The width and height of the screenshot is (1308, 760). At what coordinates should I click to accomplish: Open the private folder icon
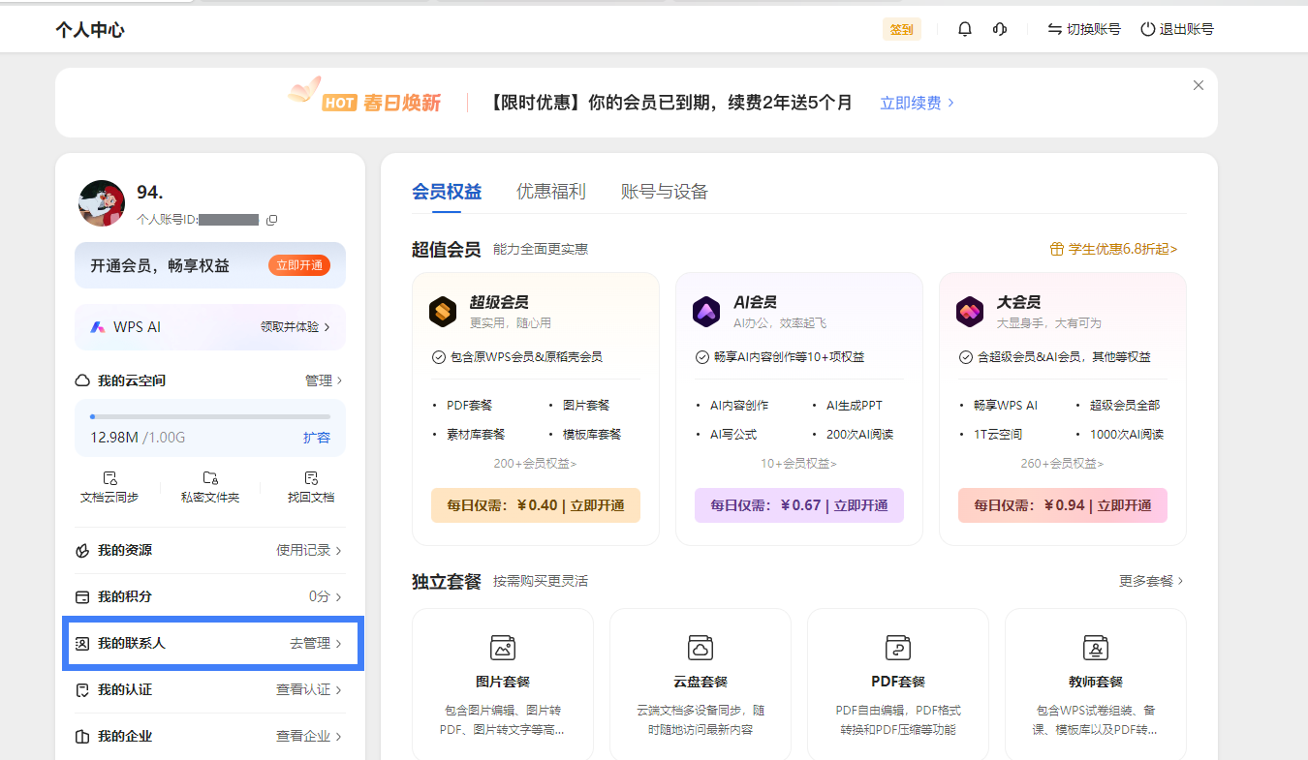point(210,478)
